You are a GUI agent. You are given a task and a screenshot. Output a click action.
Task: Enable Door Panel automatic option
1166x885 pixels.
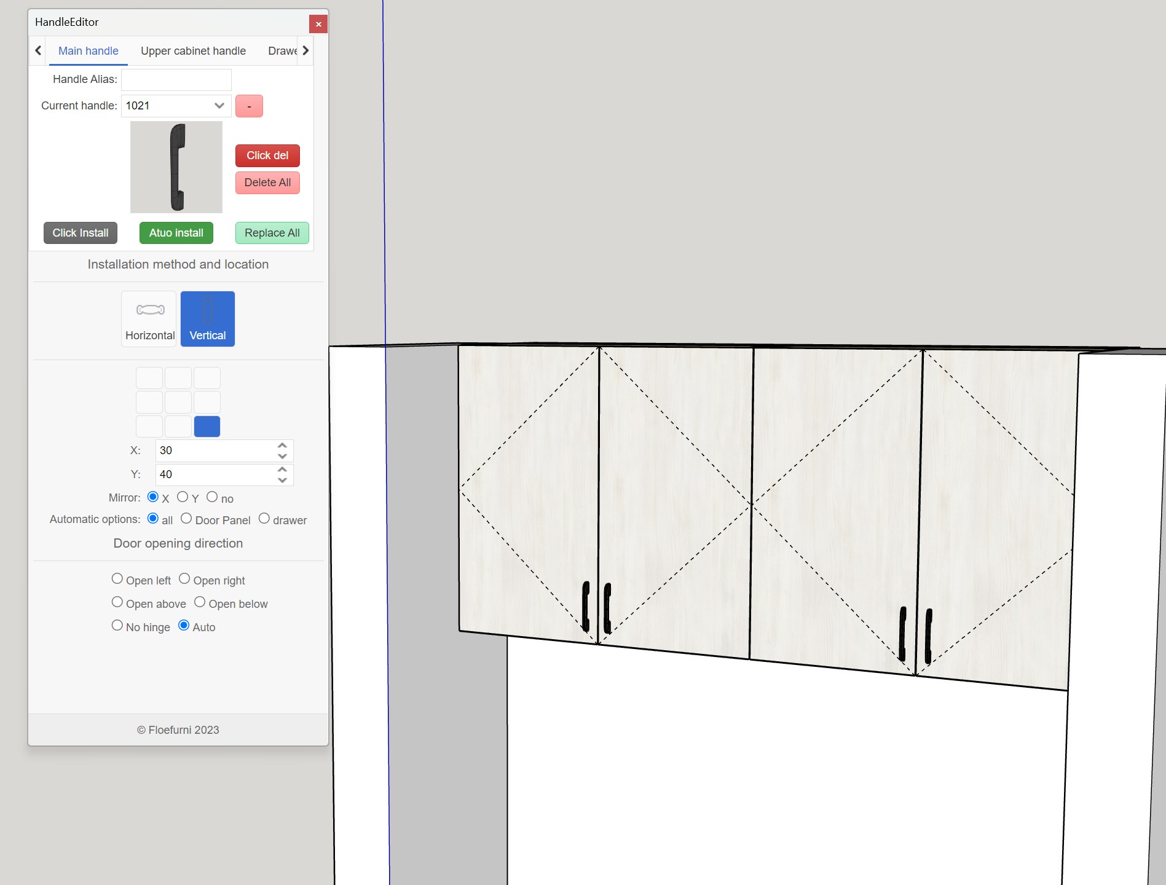(x=186, y=519)
